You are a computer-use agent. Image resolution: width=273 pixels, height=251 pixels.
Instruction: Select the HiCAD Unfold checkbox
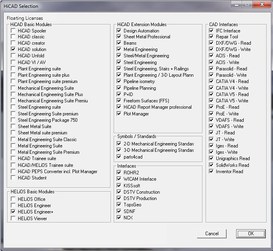point(13,56)
